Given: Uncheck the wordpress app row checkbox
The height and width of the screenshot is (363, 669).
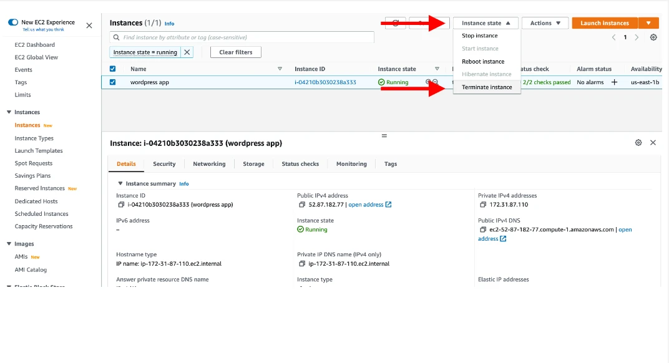Looking at the screenshot, I should [x=112, y=82].
